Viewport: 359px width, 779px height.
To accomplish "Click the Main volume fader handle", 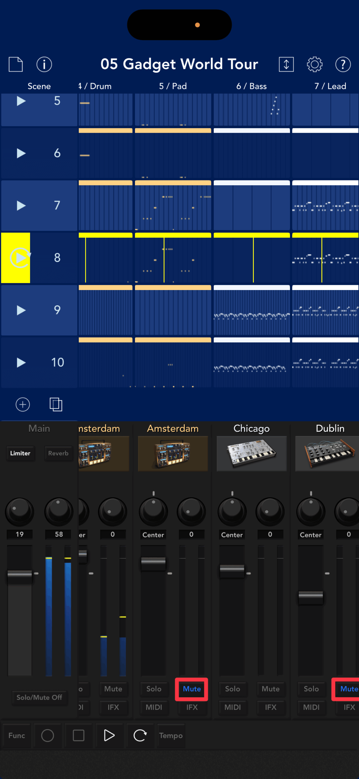I will [20, 574].
